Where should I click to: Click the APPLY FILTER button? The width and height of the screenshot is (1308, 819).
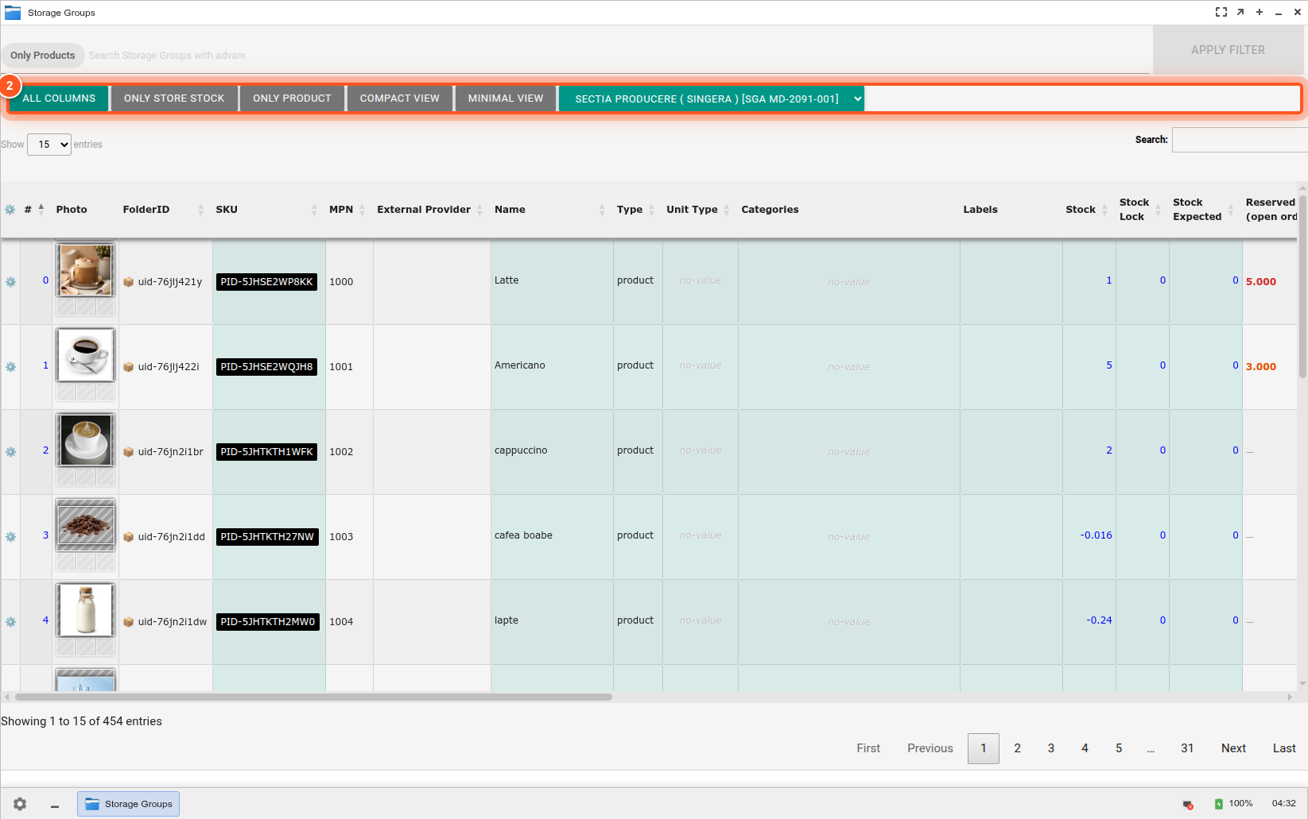click(1228, 50)
